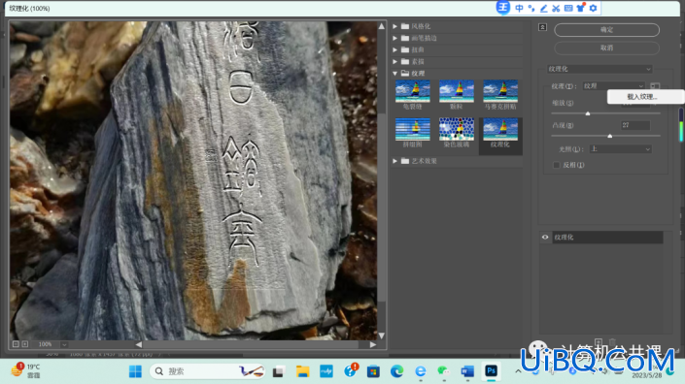685x384 pixels.
Task: Open Microsoft Edge from taskbar
Action: (x=396, y=371)
